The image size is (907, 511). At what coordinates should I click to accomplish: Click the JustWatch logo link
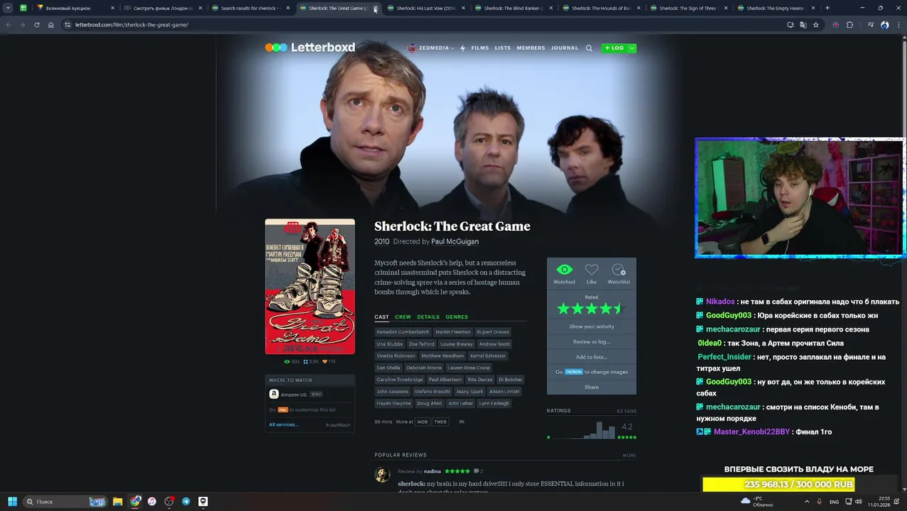click(x=338, y=425)
